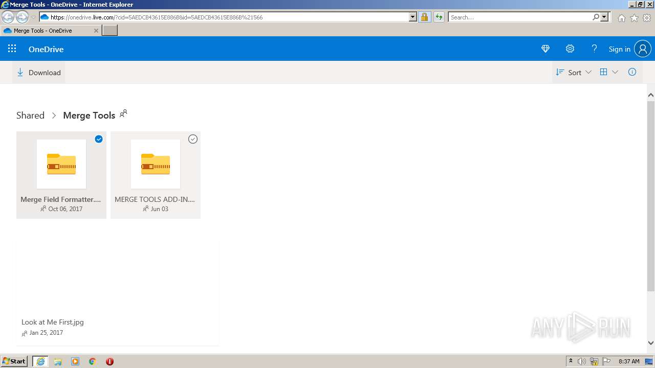The image size is (655, 368).
Task: Select the Merge Tools - OneDrive tab
Action: [51, 31]
